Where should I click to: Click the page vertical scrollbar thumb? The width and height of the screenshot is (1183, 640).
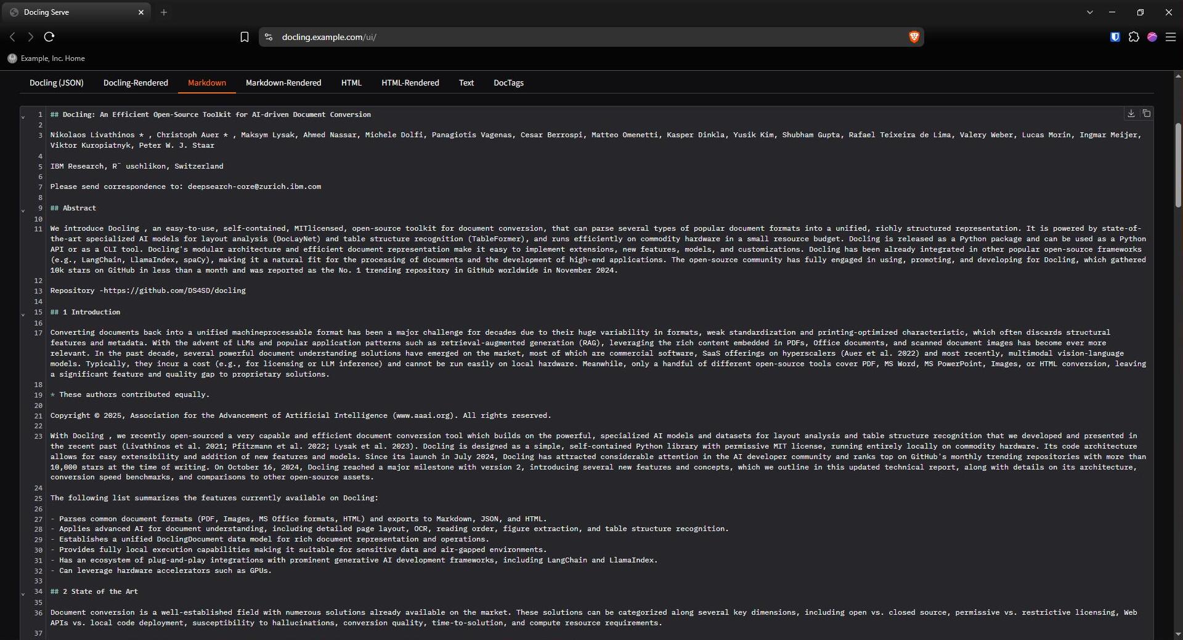pyautogui.click(x=1178, y=165)
